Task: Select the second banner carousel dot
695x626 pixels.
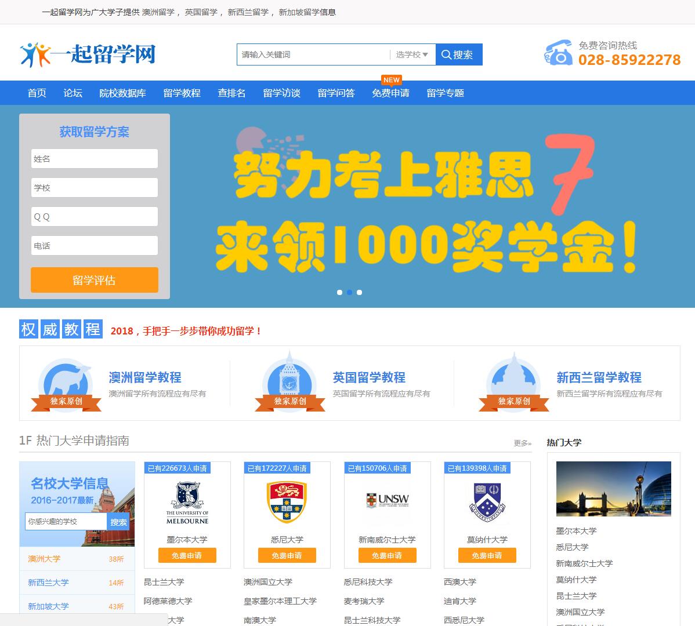Action: click(349, 292)
